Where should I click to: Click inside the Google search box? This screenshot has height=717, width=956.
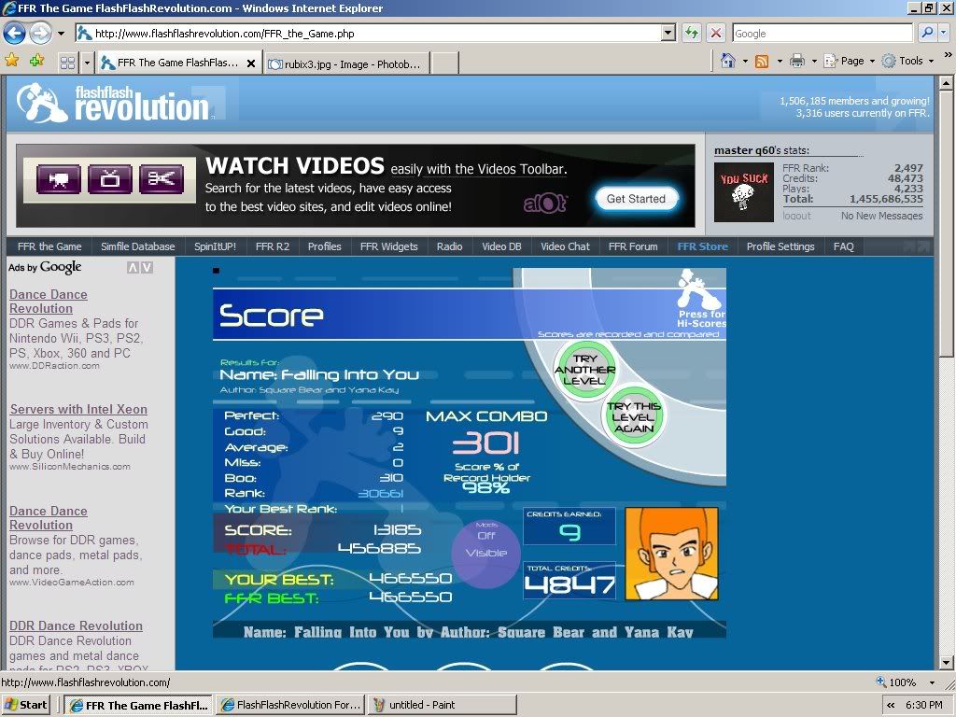pyautogui.click(x=822, y=33)
